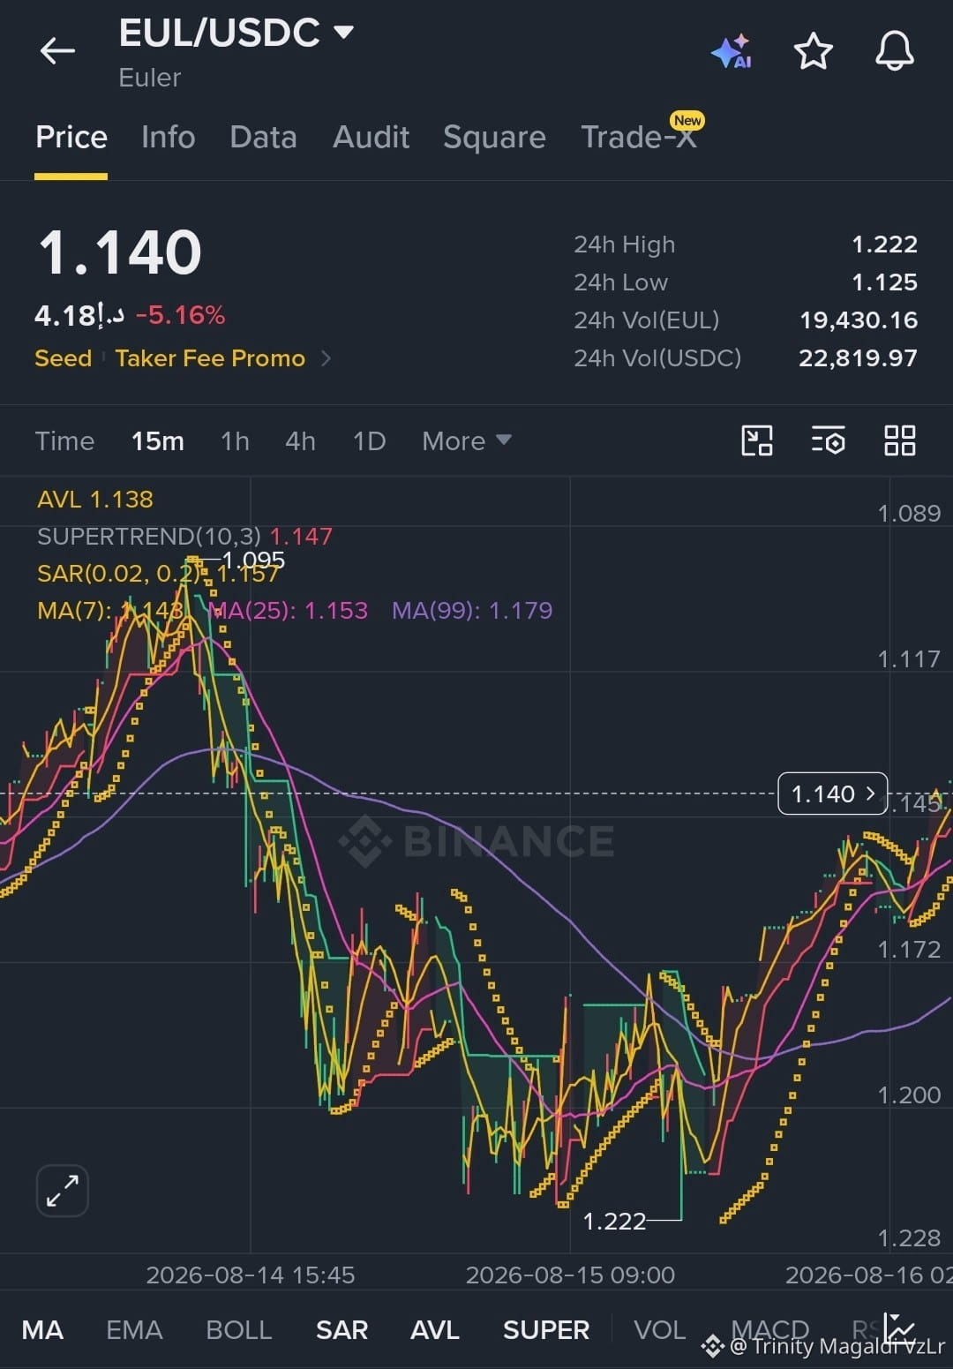Viewport: 953px width, 1369px height.
Task: Toggle the MA indicator
Action: (x=42, y=1329)
